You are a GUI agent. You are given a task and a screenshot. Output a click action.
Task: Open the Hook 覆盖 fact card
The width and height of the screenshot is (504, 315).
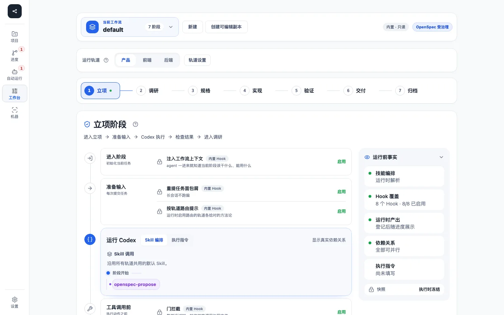coord(404,200)
